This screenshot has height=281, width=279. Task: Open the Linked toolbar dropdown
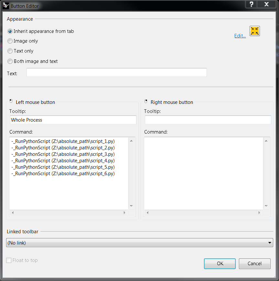tap(140, 243)
